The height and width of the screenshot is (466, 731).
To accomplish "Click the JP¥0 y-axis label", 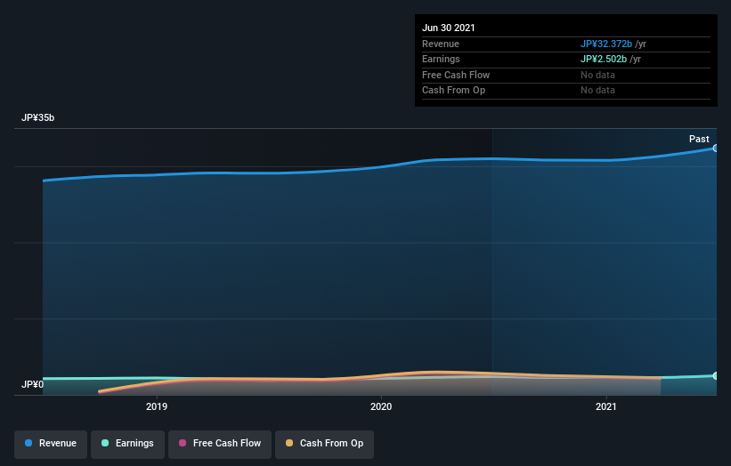I will click(x=32, y=384).
